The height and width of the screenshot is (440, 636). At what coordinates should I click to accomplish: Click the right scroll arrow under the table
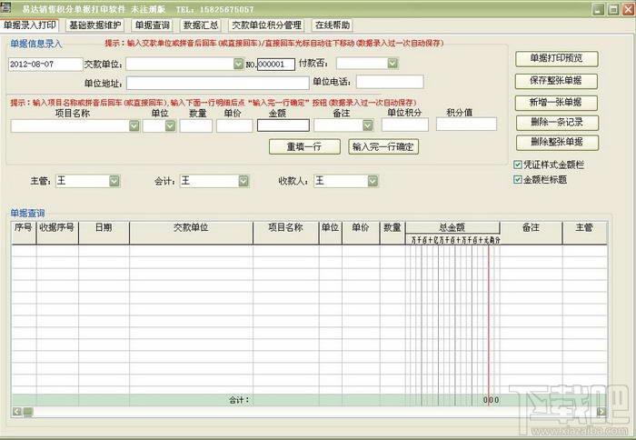pyautogui.click(x=601, y=412)
